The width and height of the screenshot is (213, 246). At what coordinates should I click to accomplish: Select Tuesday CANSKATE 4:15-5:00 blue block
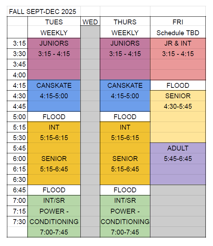54,96
